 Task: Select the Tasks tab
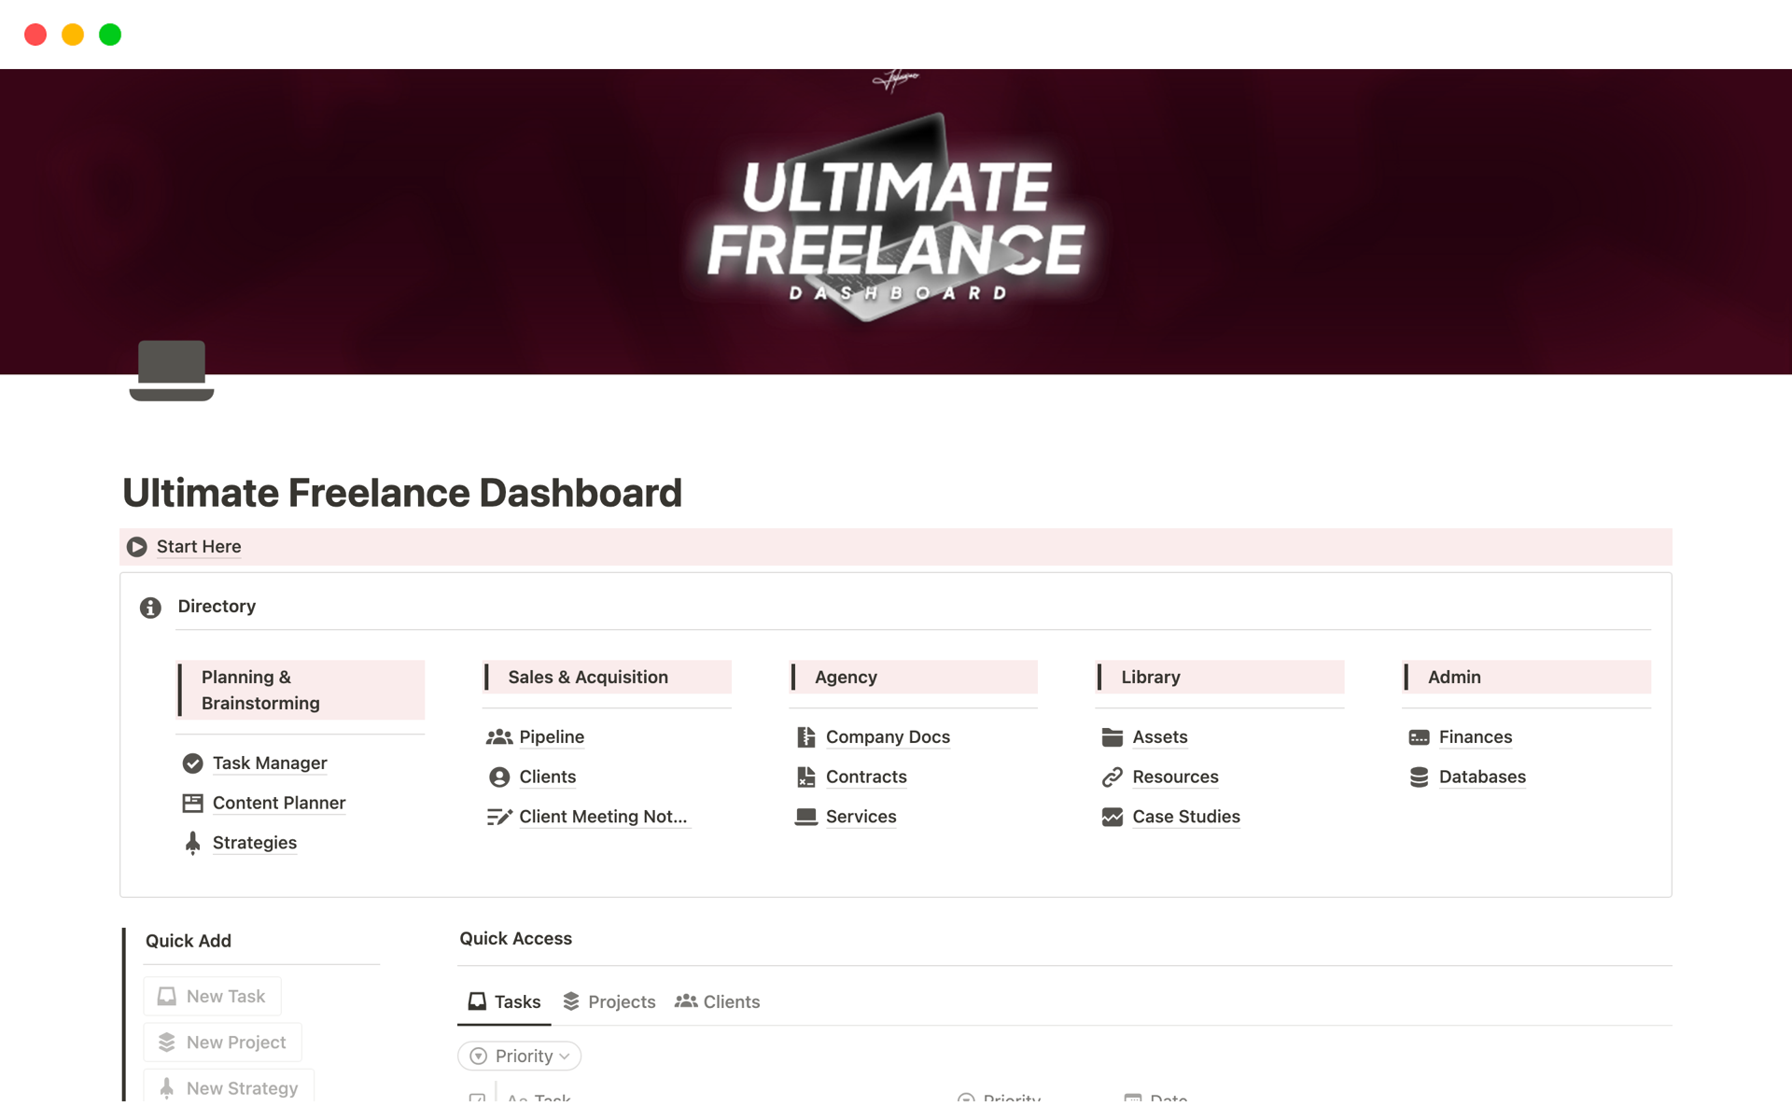point(505,1001)
